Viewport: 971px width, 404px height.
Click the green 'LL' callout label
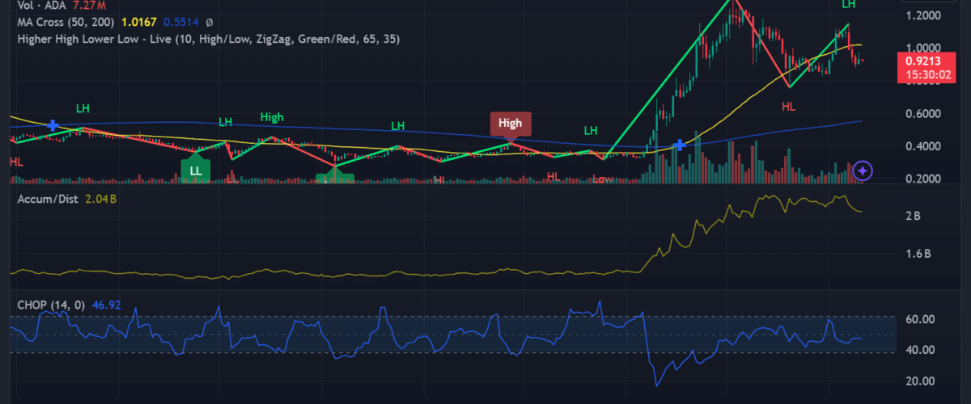195,170
